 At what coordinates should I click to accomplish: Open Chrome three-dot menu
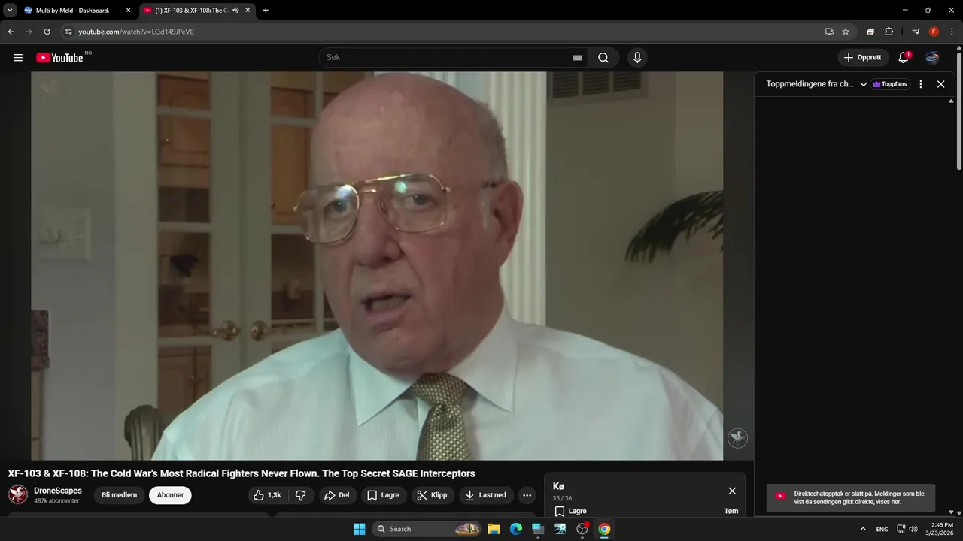[x=952, y=32]
